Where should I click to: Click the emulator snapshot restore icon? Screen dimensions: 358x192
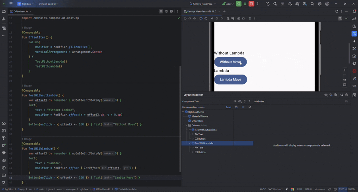pos(250,19)
